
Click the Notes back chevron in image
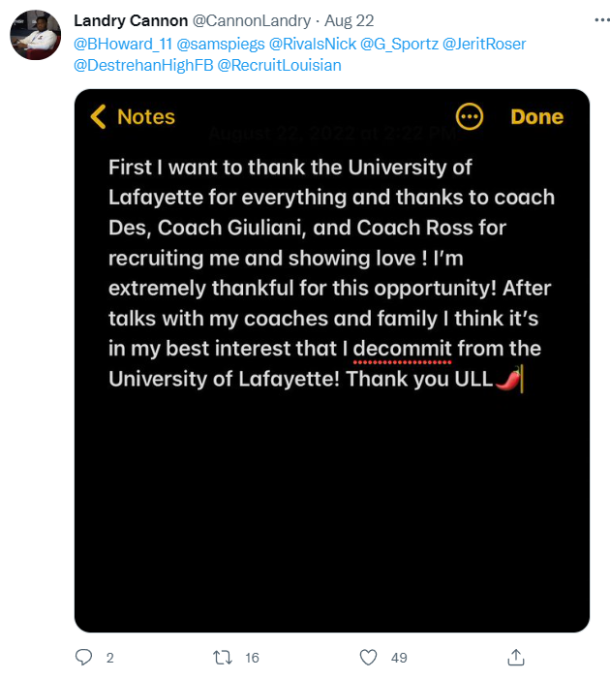coord(98,117)
